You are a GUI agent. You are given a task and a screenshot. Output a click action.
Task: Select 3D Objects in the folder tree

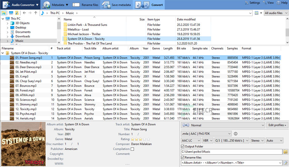pyautogui.click(x=22, y=23)
